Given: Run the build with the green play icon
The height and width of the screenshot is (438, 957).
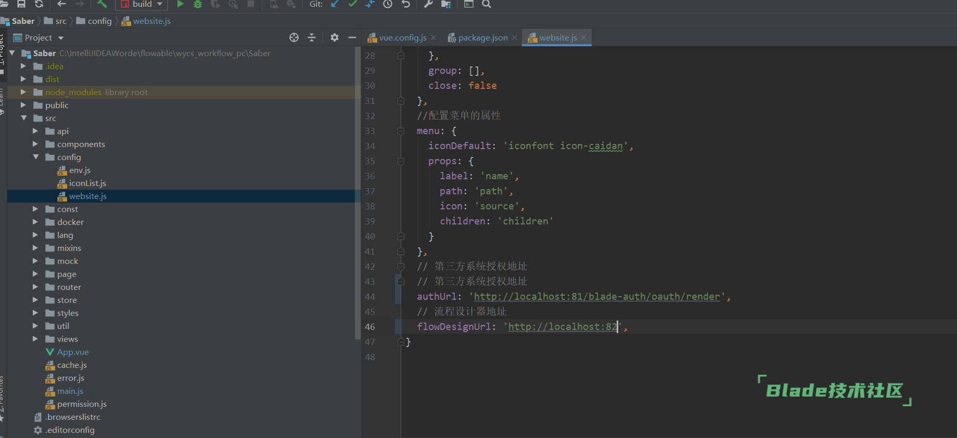Looking at the screenshot, I should coord(180,4).
